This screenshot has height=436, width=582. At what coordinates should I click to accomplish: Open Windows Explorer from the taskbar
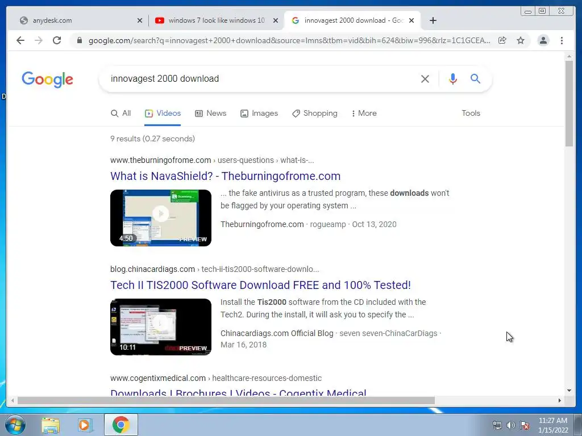(51, 425)
